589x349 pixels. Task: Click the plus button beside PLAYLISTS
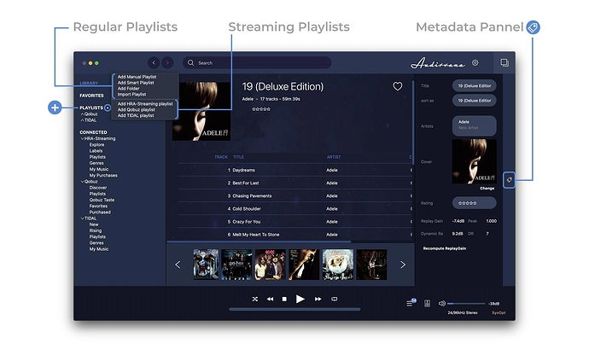click(x=108, y=108)
